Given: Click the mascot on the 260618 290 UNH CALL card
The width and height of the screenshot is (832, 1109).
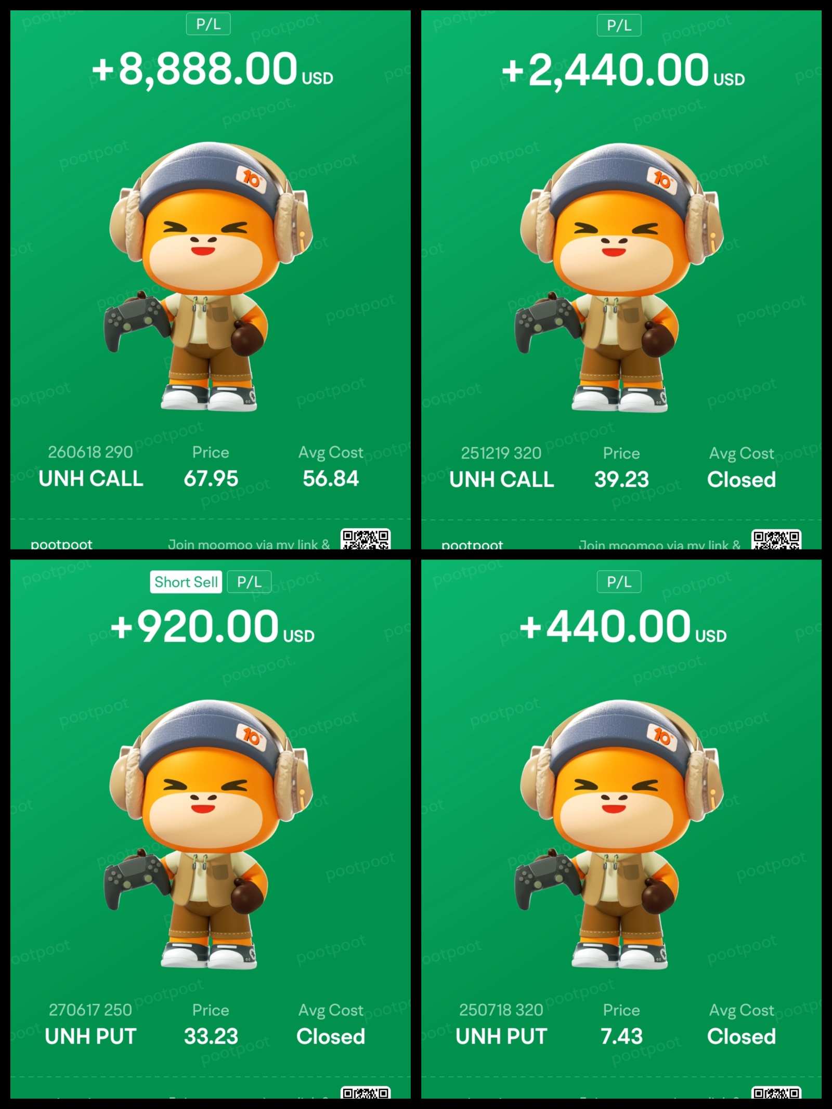Looking at the screenshot, I should tap(208, 277).
